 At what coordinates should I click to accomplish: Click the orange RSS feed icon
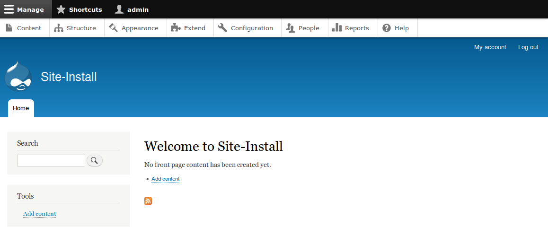pos(148,201)
